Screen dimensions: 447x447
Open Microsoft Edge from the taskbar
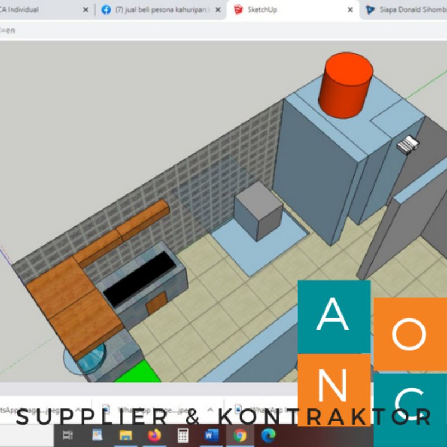[x=269, y=435]
